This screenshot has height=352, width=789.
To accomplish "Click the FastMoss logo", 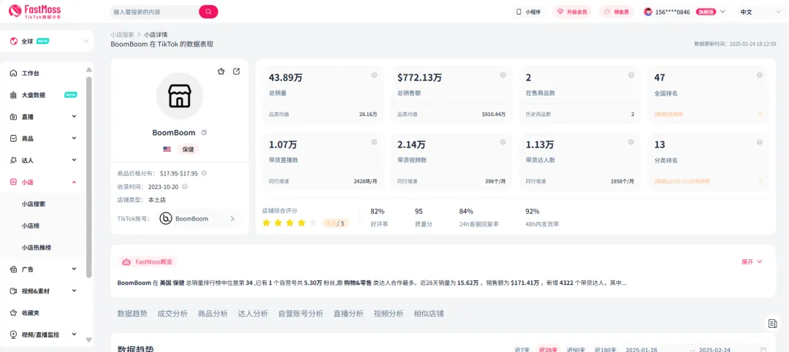I will (x=35, y=11).
